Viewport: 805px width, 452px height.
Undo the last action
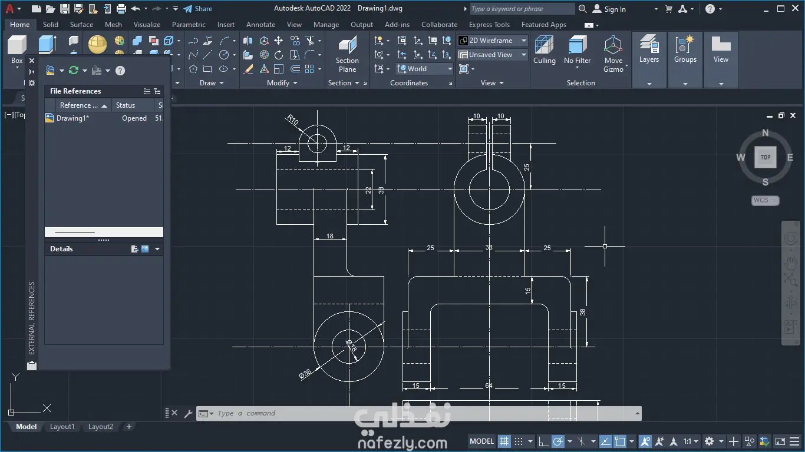point(136,9)
